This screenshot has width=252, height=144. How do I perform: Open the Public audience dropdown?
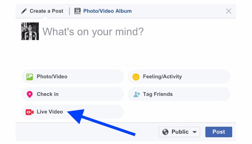tap(179, 132)
